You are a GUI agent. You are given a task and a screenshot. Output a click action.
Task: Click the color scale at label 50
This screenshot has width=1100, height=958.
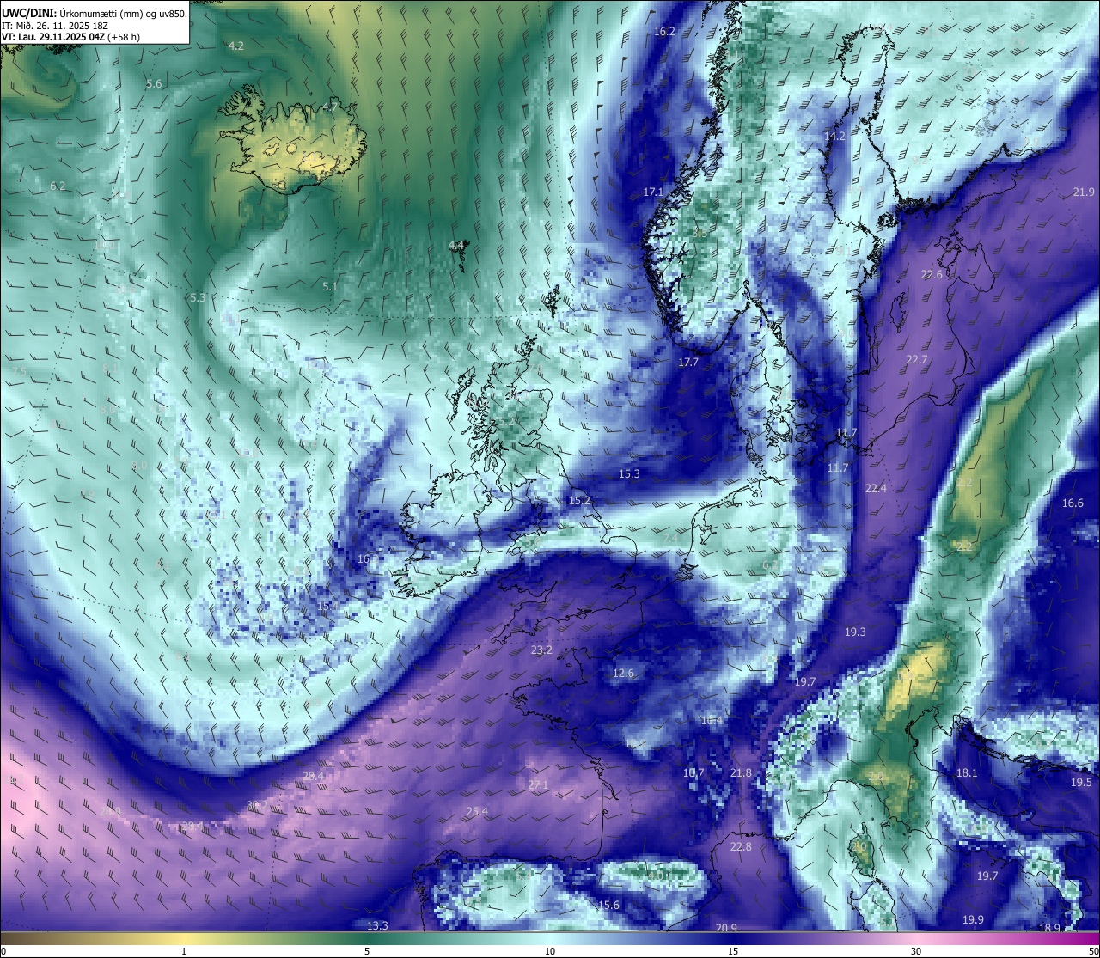[1093, 951]
